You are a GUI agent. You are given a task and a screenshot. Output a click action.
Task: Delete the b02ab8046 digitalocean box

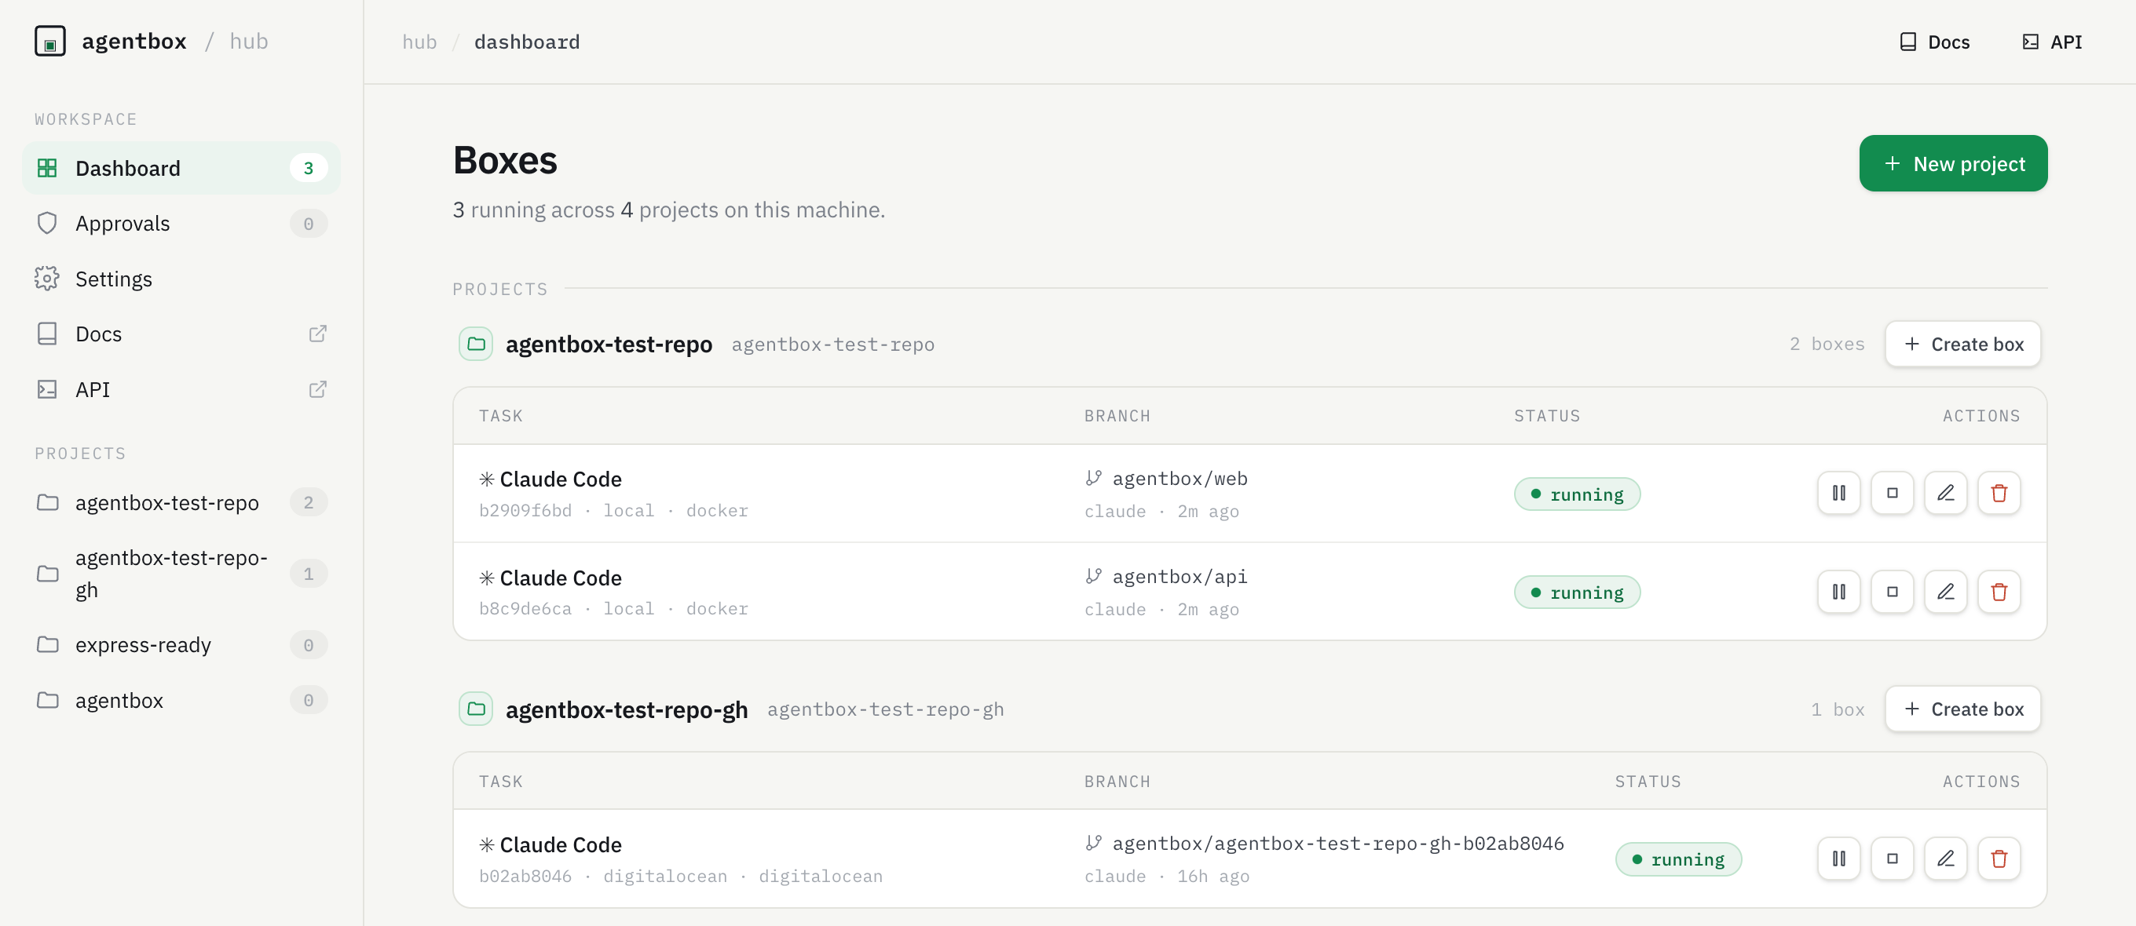1999,859
